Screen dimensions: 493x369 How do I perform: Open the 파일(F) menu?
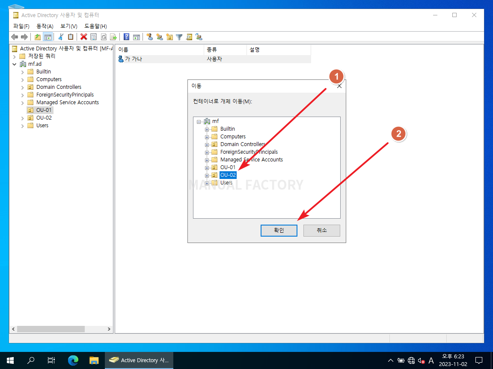point(21,26)
